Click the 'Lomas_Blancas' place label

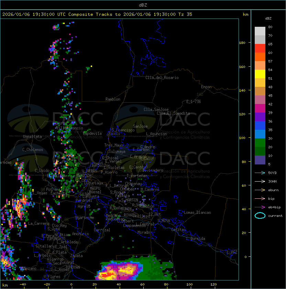pos(197,212)
